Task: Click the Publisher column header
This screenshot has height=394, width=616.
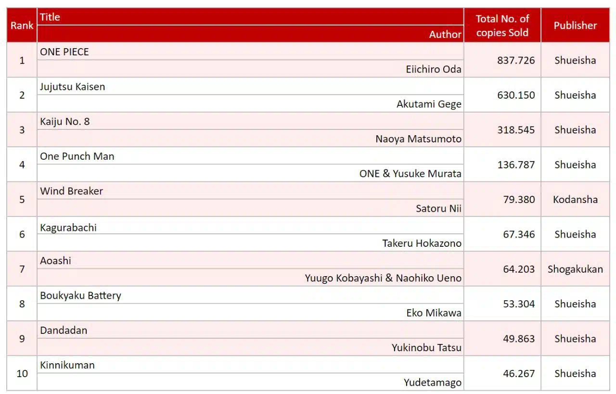Action: [575, 25]
